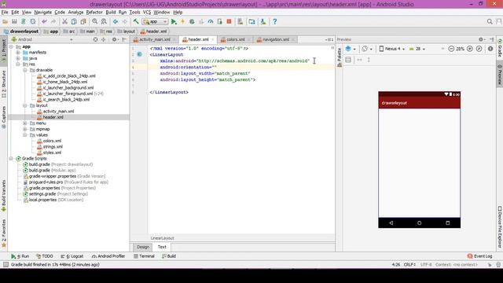The width and height of the screenshot is (503, 283).
Task: Click the Debug app bug icon
Action: coord(192,22)
